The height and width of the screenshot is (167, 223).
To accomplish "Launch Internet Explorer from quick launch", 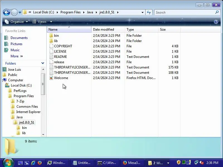I will [33, 163].
